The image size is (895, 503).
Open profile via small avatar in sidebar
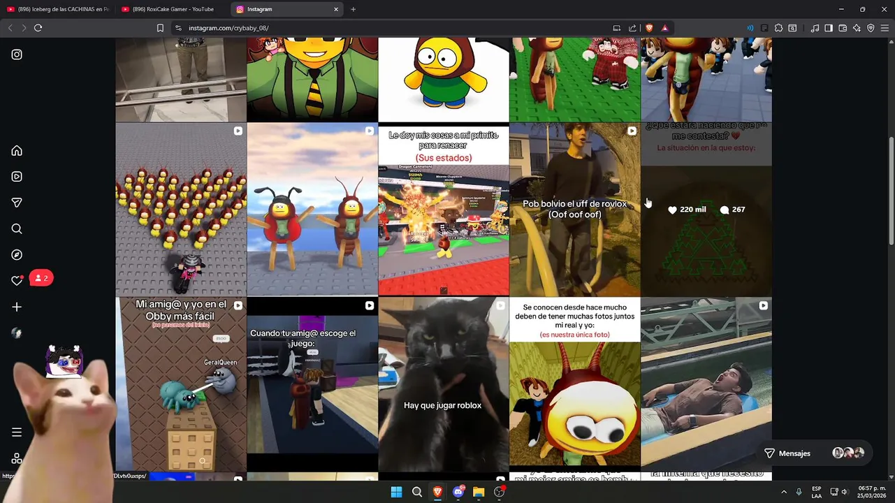[17, 333]
